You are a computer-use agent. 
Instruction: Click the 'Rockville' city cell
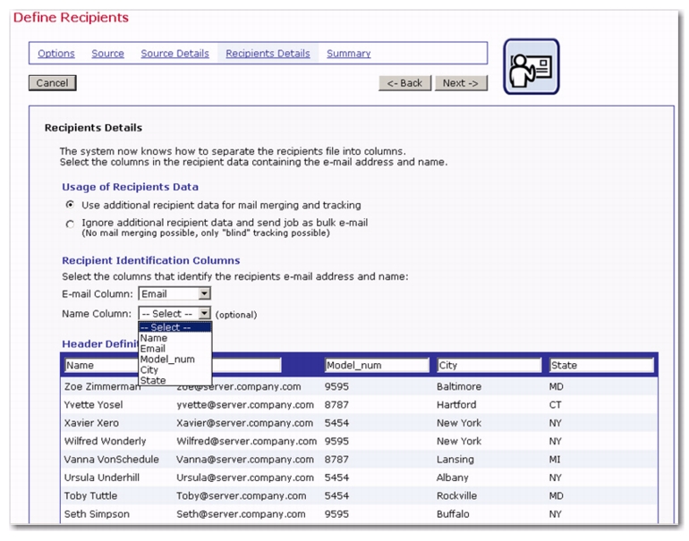456,495
